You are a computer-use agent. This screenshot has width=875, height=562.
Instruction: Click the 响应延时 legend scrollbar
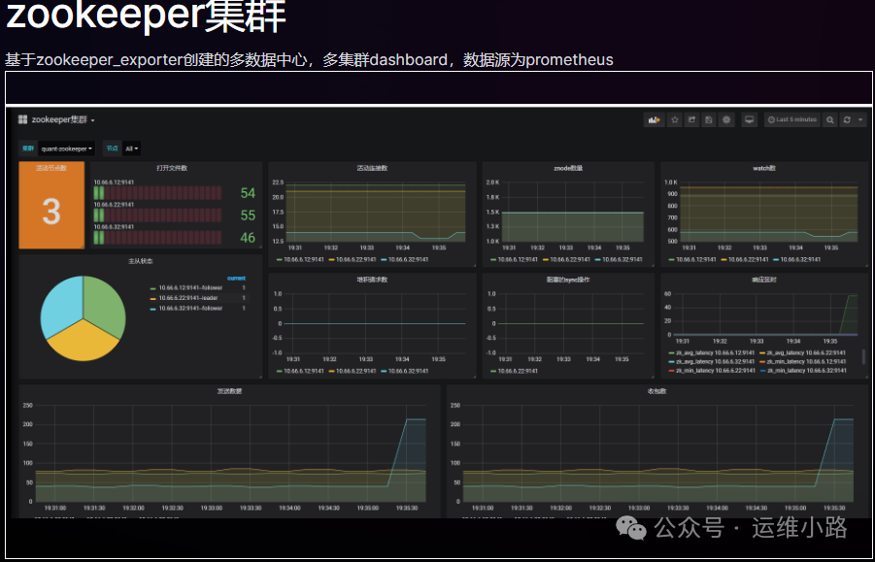pyautogui.click(x=864, y=357)
